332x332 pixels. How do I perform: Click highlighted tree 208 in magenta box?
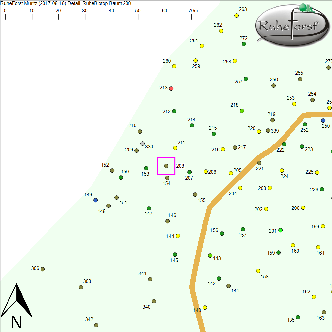166,166
